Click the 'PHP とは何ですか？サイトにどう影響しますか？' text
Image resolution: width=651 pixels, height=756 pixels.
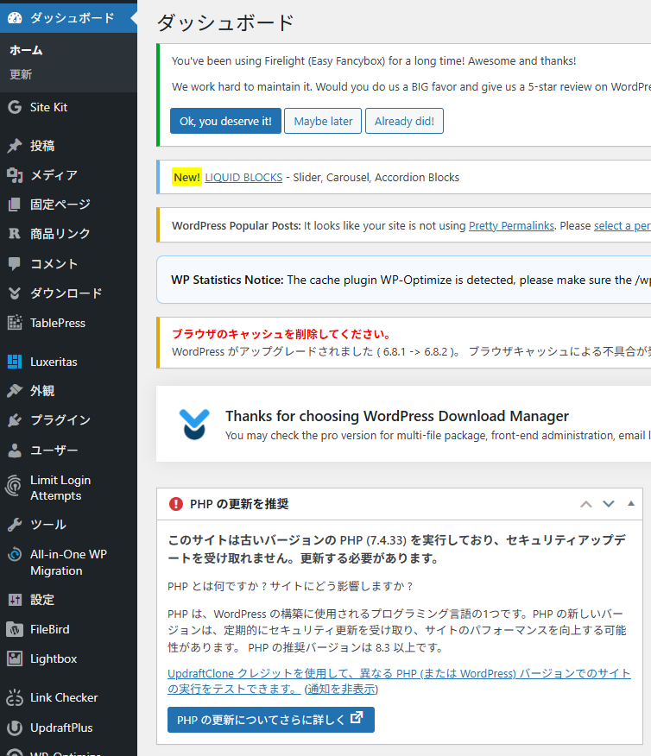point(290,586)
